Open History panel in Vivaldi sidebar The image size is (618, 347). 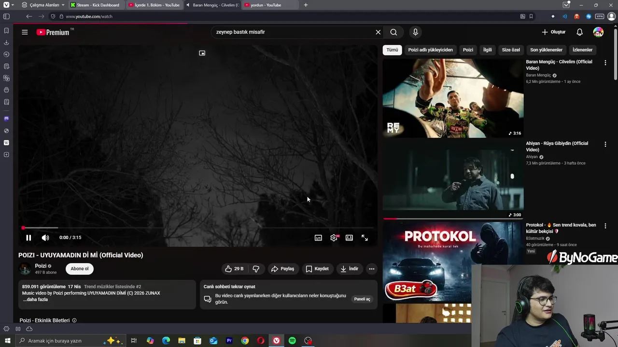(6, 54)
